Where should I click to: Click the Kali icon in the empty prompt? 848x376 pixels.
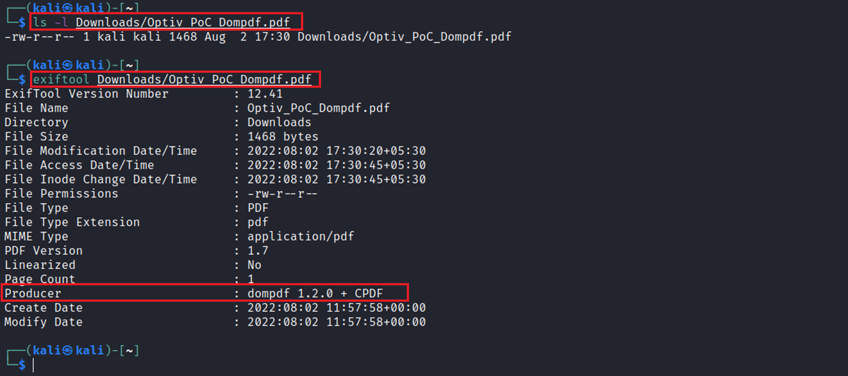click(x=68, y=351)
